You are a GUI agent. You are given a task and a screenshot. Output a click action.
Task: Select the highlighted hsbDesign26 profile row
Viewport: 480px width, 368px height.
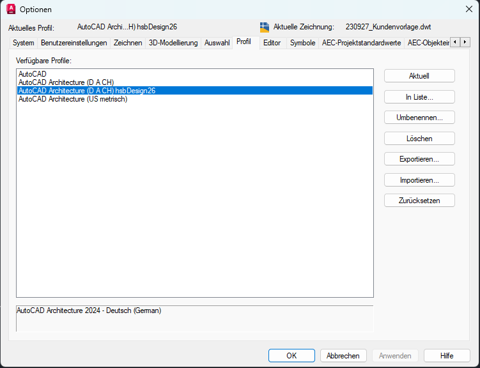[195, 91]
